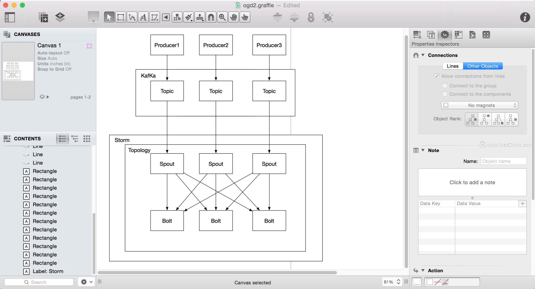Viewport: 535px width, 289px height.
Task: Click the Storm label tree item
Action: (x=48, y=271)
